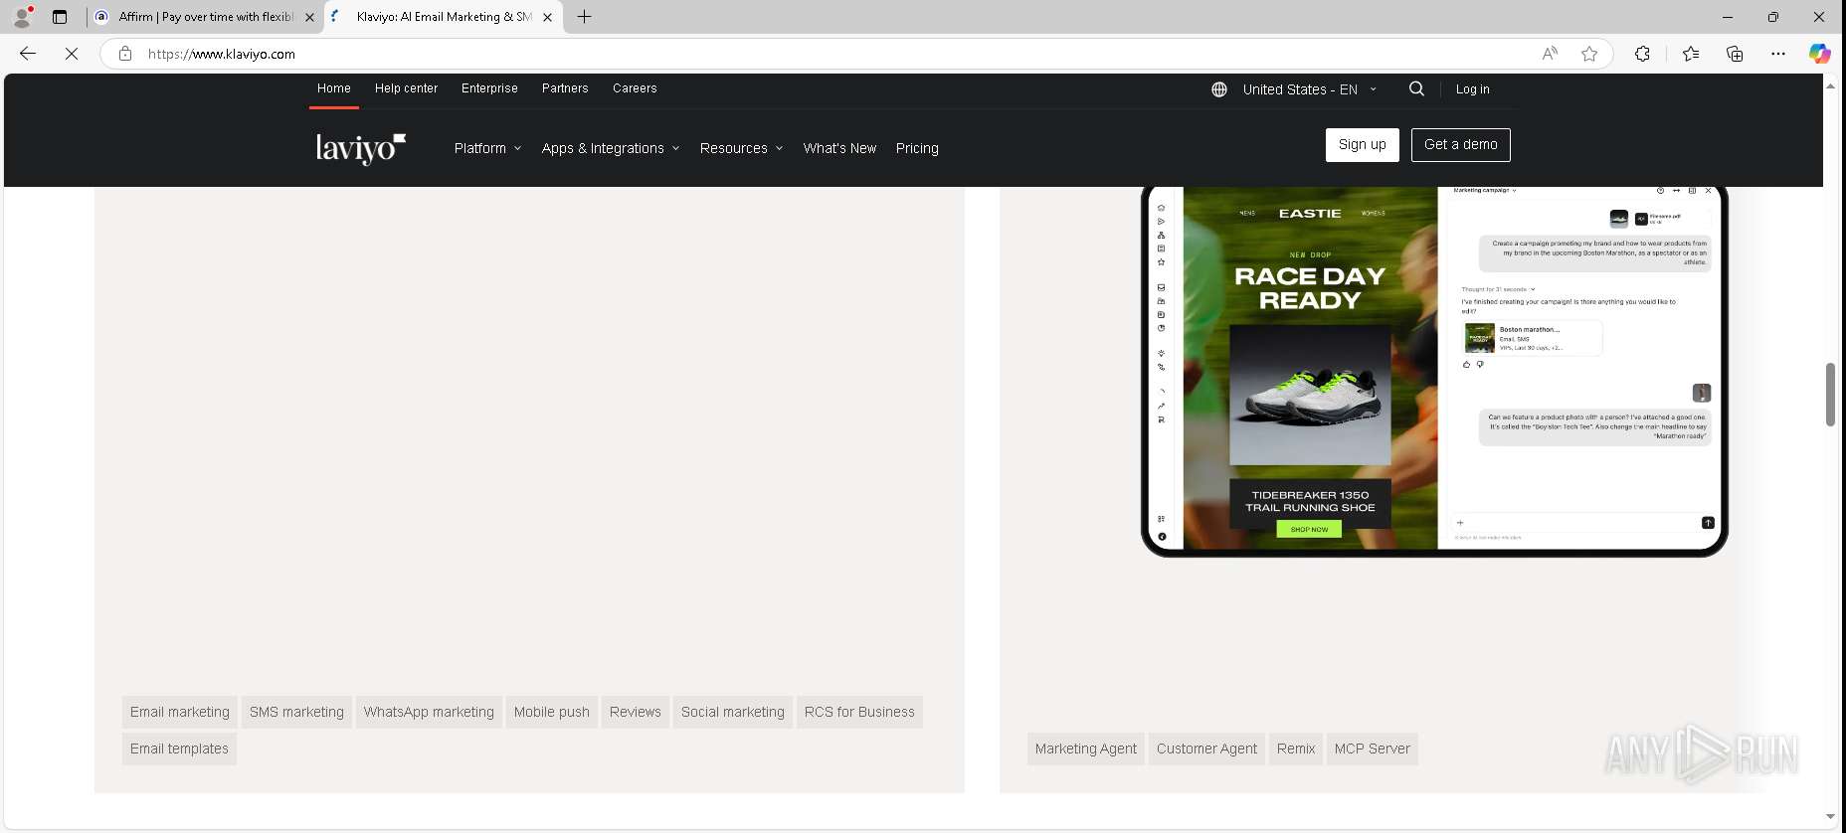Select the RCS for Business tag
1846x833 pixels.
pyautogui.click(x=859, y=712)
